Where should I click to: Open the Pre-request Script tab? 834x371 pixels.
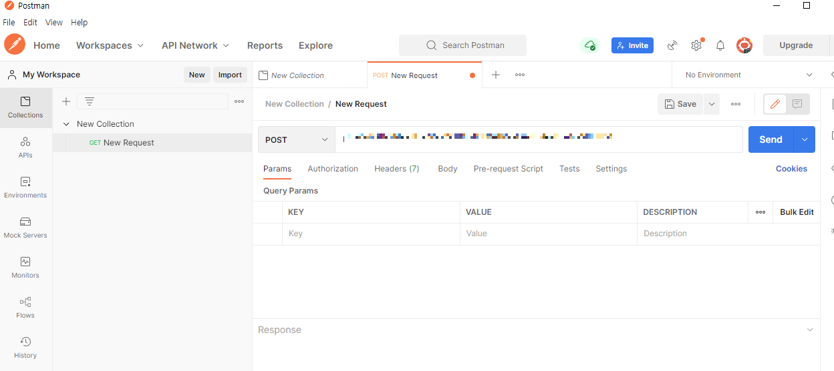pyautogui.click(x=509, y=169)
